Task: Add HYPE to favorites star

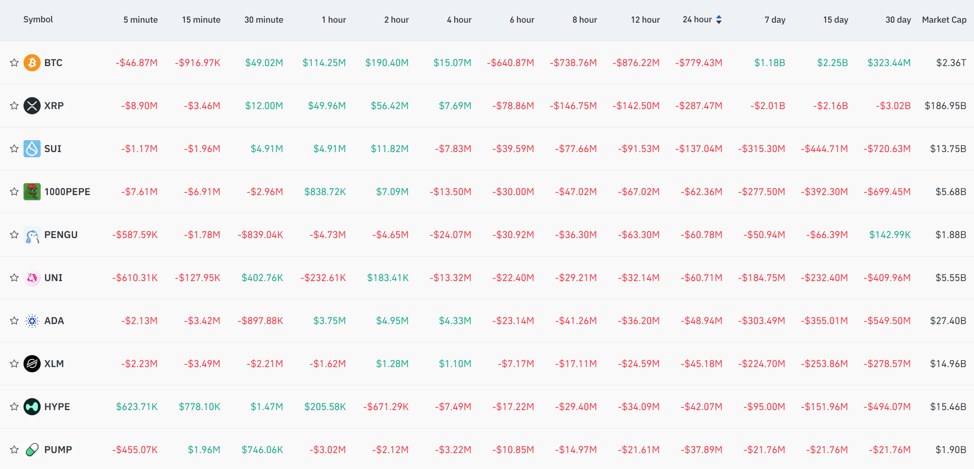Action: click(14, 406)
